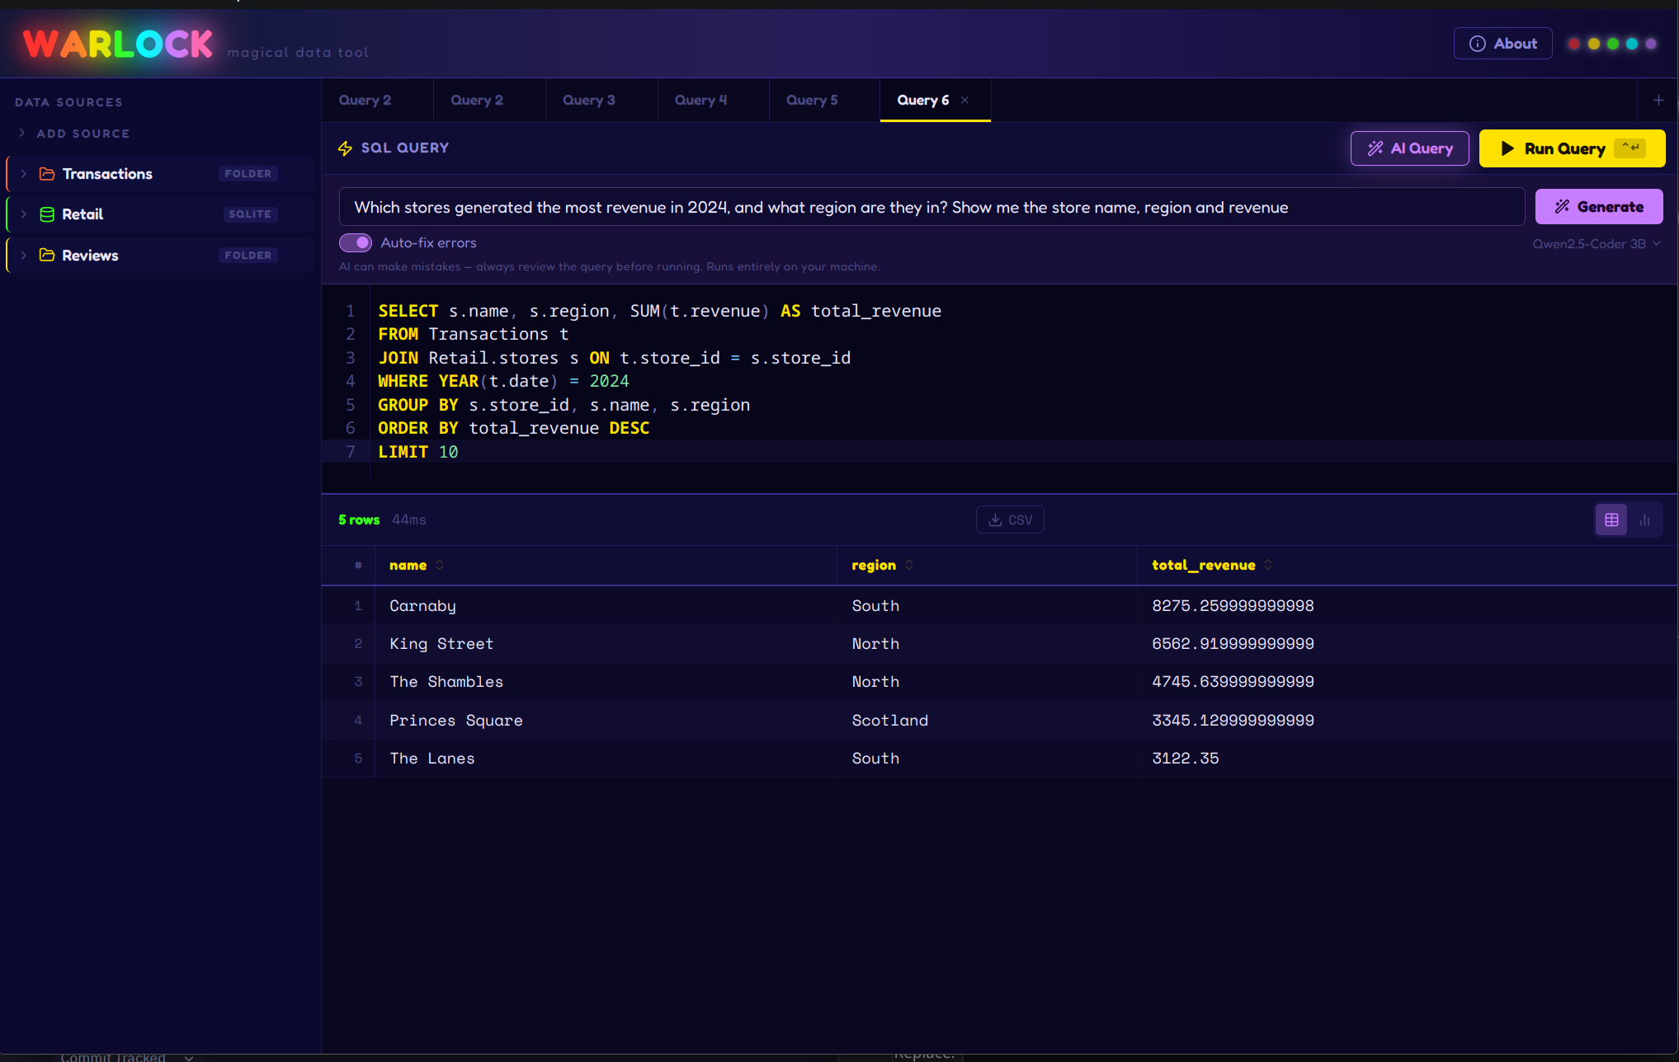Click the Generate button

[x=1598, y=206]
